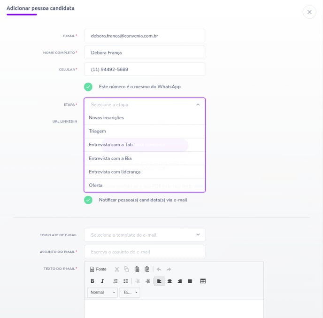Click the paste icon in editor toolbar

pyautogui.click(x=137, y=269)
